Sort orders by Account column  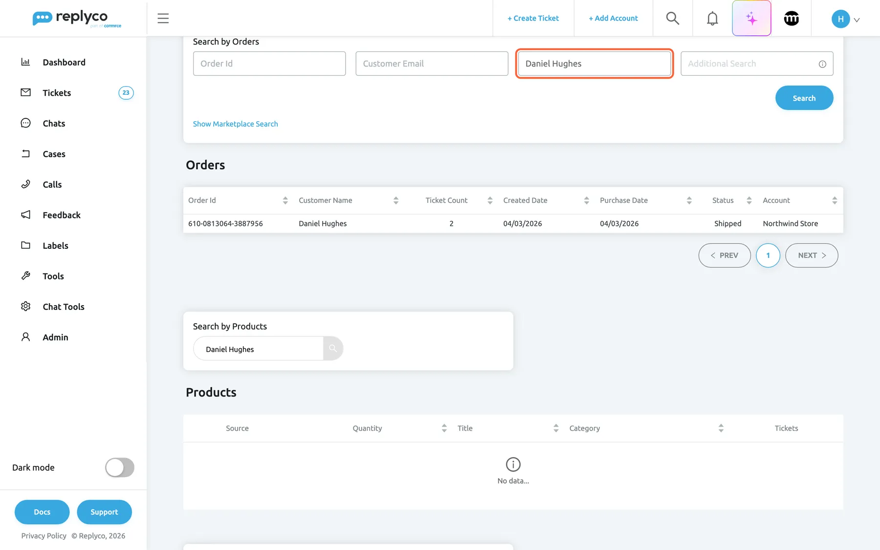click(835, 200)
